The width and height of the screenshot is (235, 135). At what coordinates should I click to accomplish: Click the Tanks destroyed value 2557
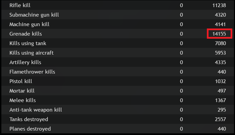pyautogui.click(x=220, y=119)
